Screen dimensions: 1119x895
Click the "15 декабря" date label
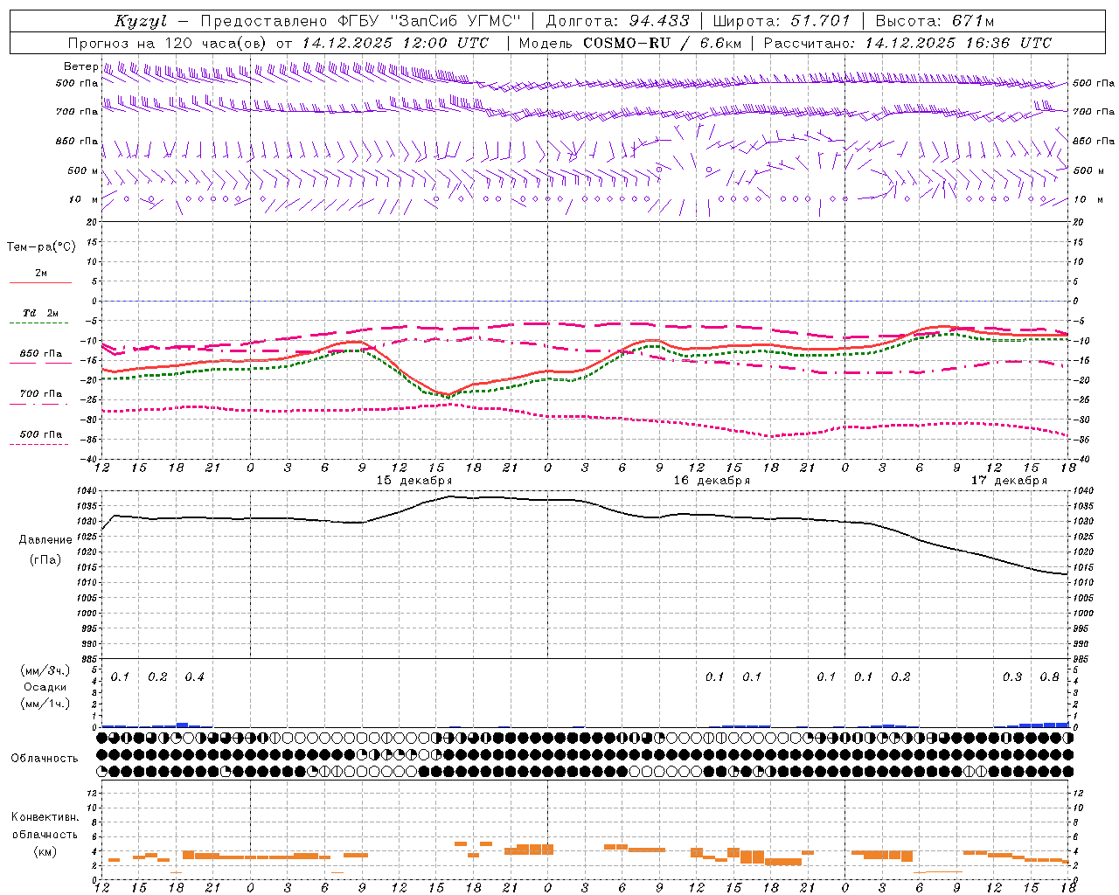click(414, 481)
